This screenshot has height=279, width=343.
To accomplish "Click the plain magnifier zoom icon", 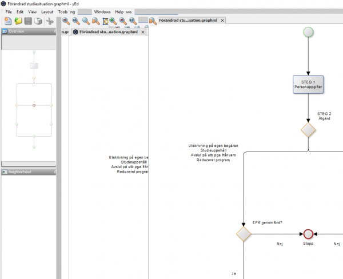I will 86,21.
